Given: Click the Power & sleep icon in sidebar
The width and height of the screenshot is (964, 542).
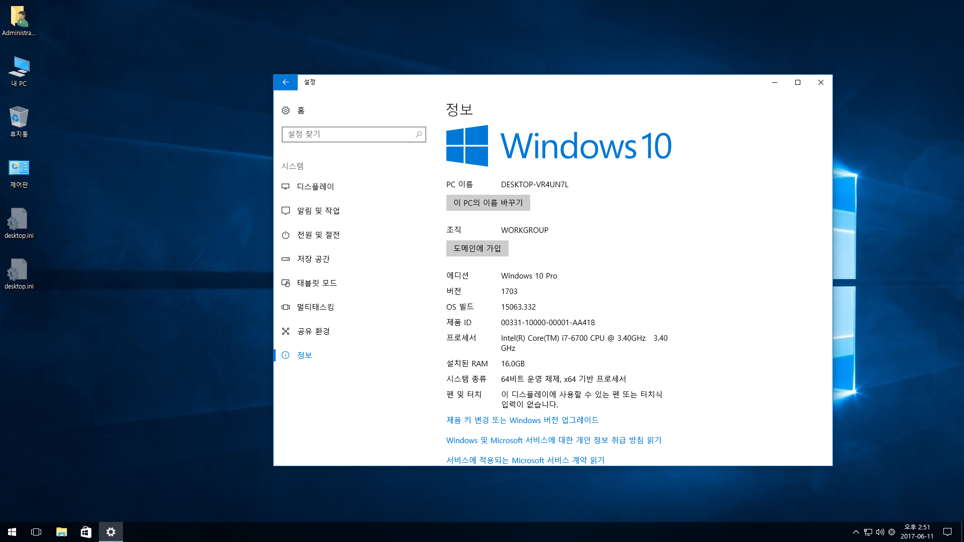Looking at the screenshot, I should [286, 235].
